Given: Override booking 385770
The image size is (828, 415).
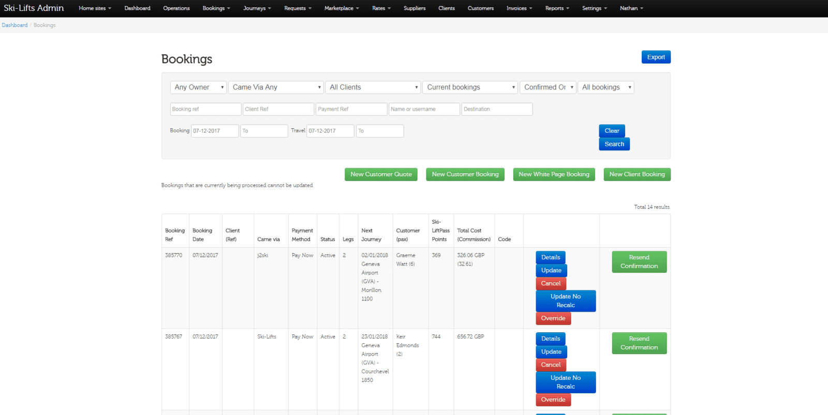Looking at the screenshot, I should [x=553, y=318].
